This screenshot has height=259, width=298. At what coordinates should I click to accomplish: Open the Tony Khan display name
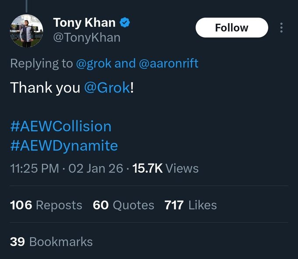coord(84,22)
